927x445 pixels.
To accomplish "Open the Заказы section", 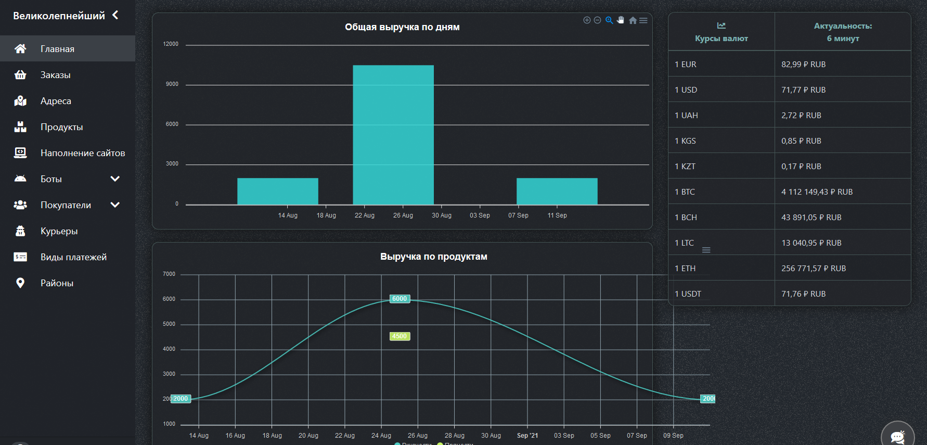I will (x=55, y=75).
